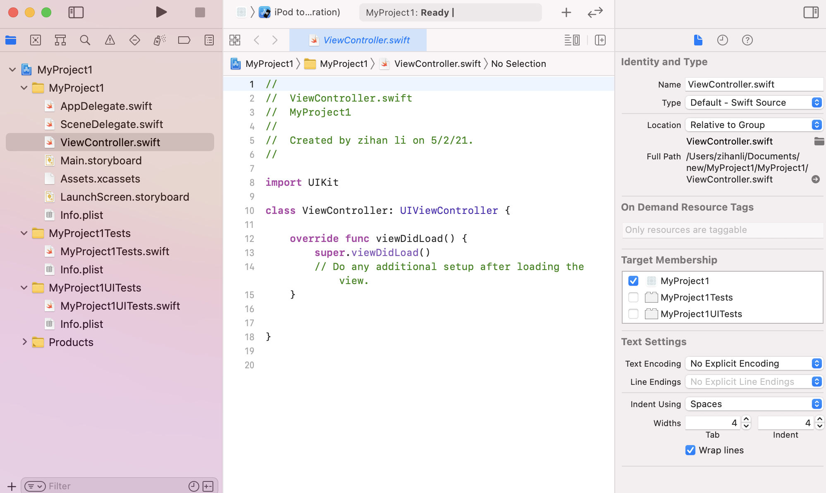Expand the MyProject1Tests folder group
826x493 pixels.
24,233
